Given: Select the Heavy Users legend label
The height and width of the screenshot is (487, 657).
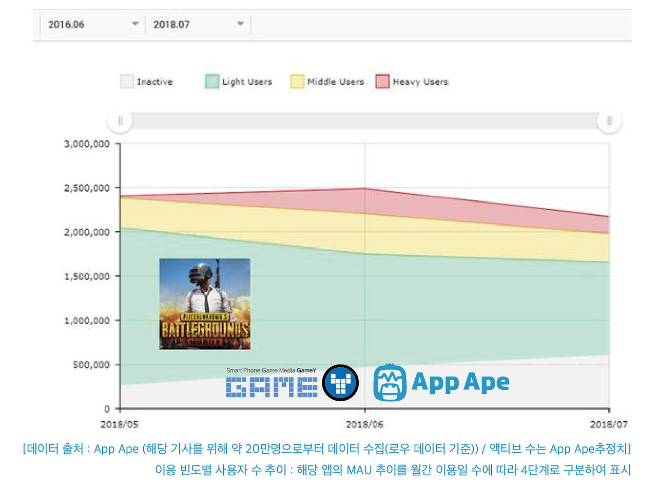Looking at the screenshot, I should (420, 81).
